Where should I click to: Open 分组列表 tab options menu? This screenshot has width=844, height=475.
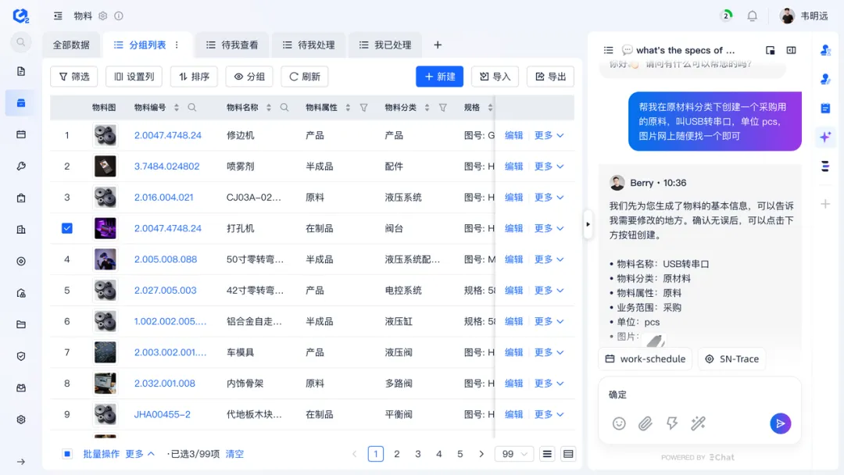coord(177,45)
